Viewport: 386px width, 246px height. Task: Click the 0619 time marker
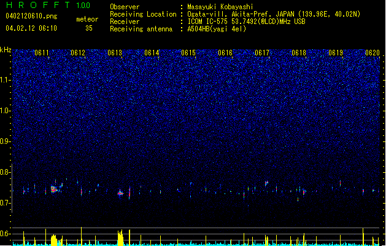336,53
